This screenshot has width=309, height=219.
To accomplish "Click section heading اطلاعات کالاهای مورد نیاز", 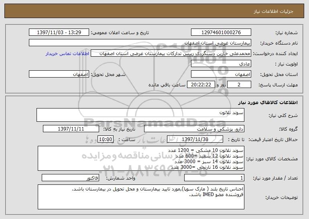I will (x=268, y=102).
